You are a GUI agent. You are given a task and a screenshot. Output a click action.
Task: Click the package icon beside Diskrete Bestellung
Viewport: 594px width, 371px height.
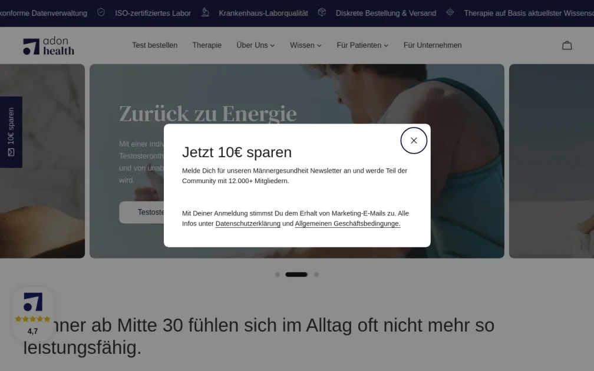(x=322, y=12)
